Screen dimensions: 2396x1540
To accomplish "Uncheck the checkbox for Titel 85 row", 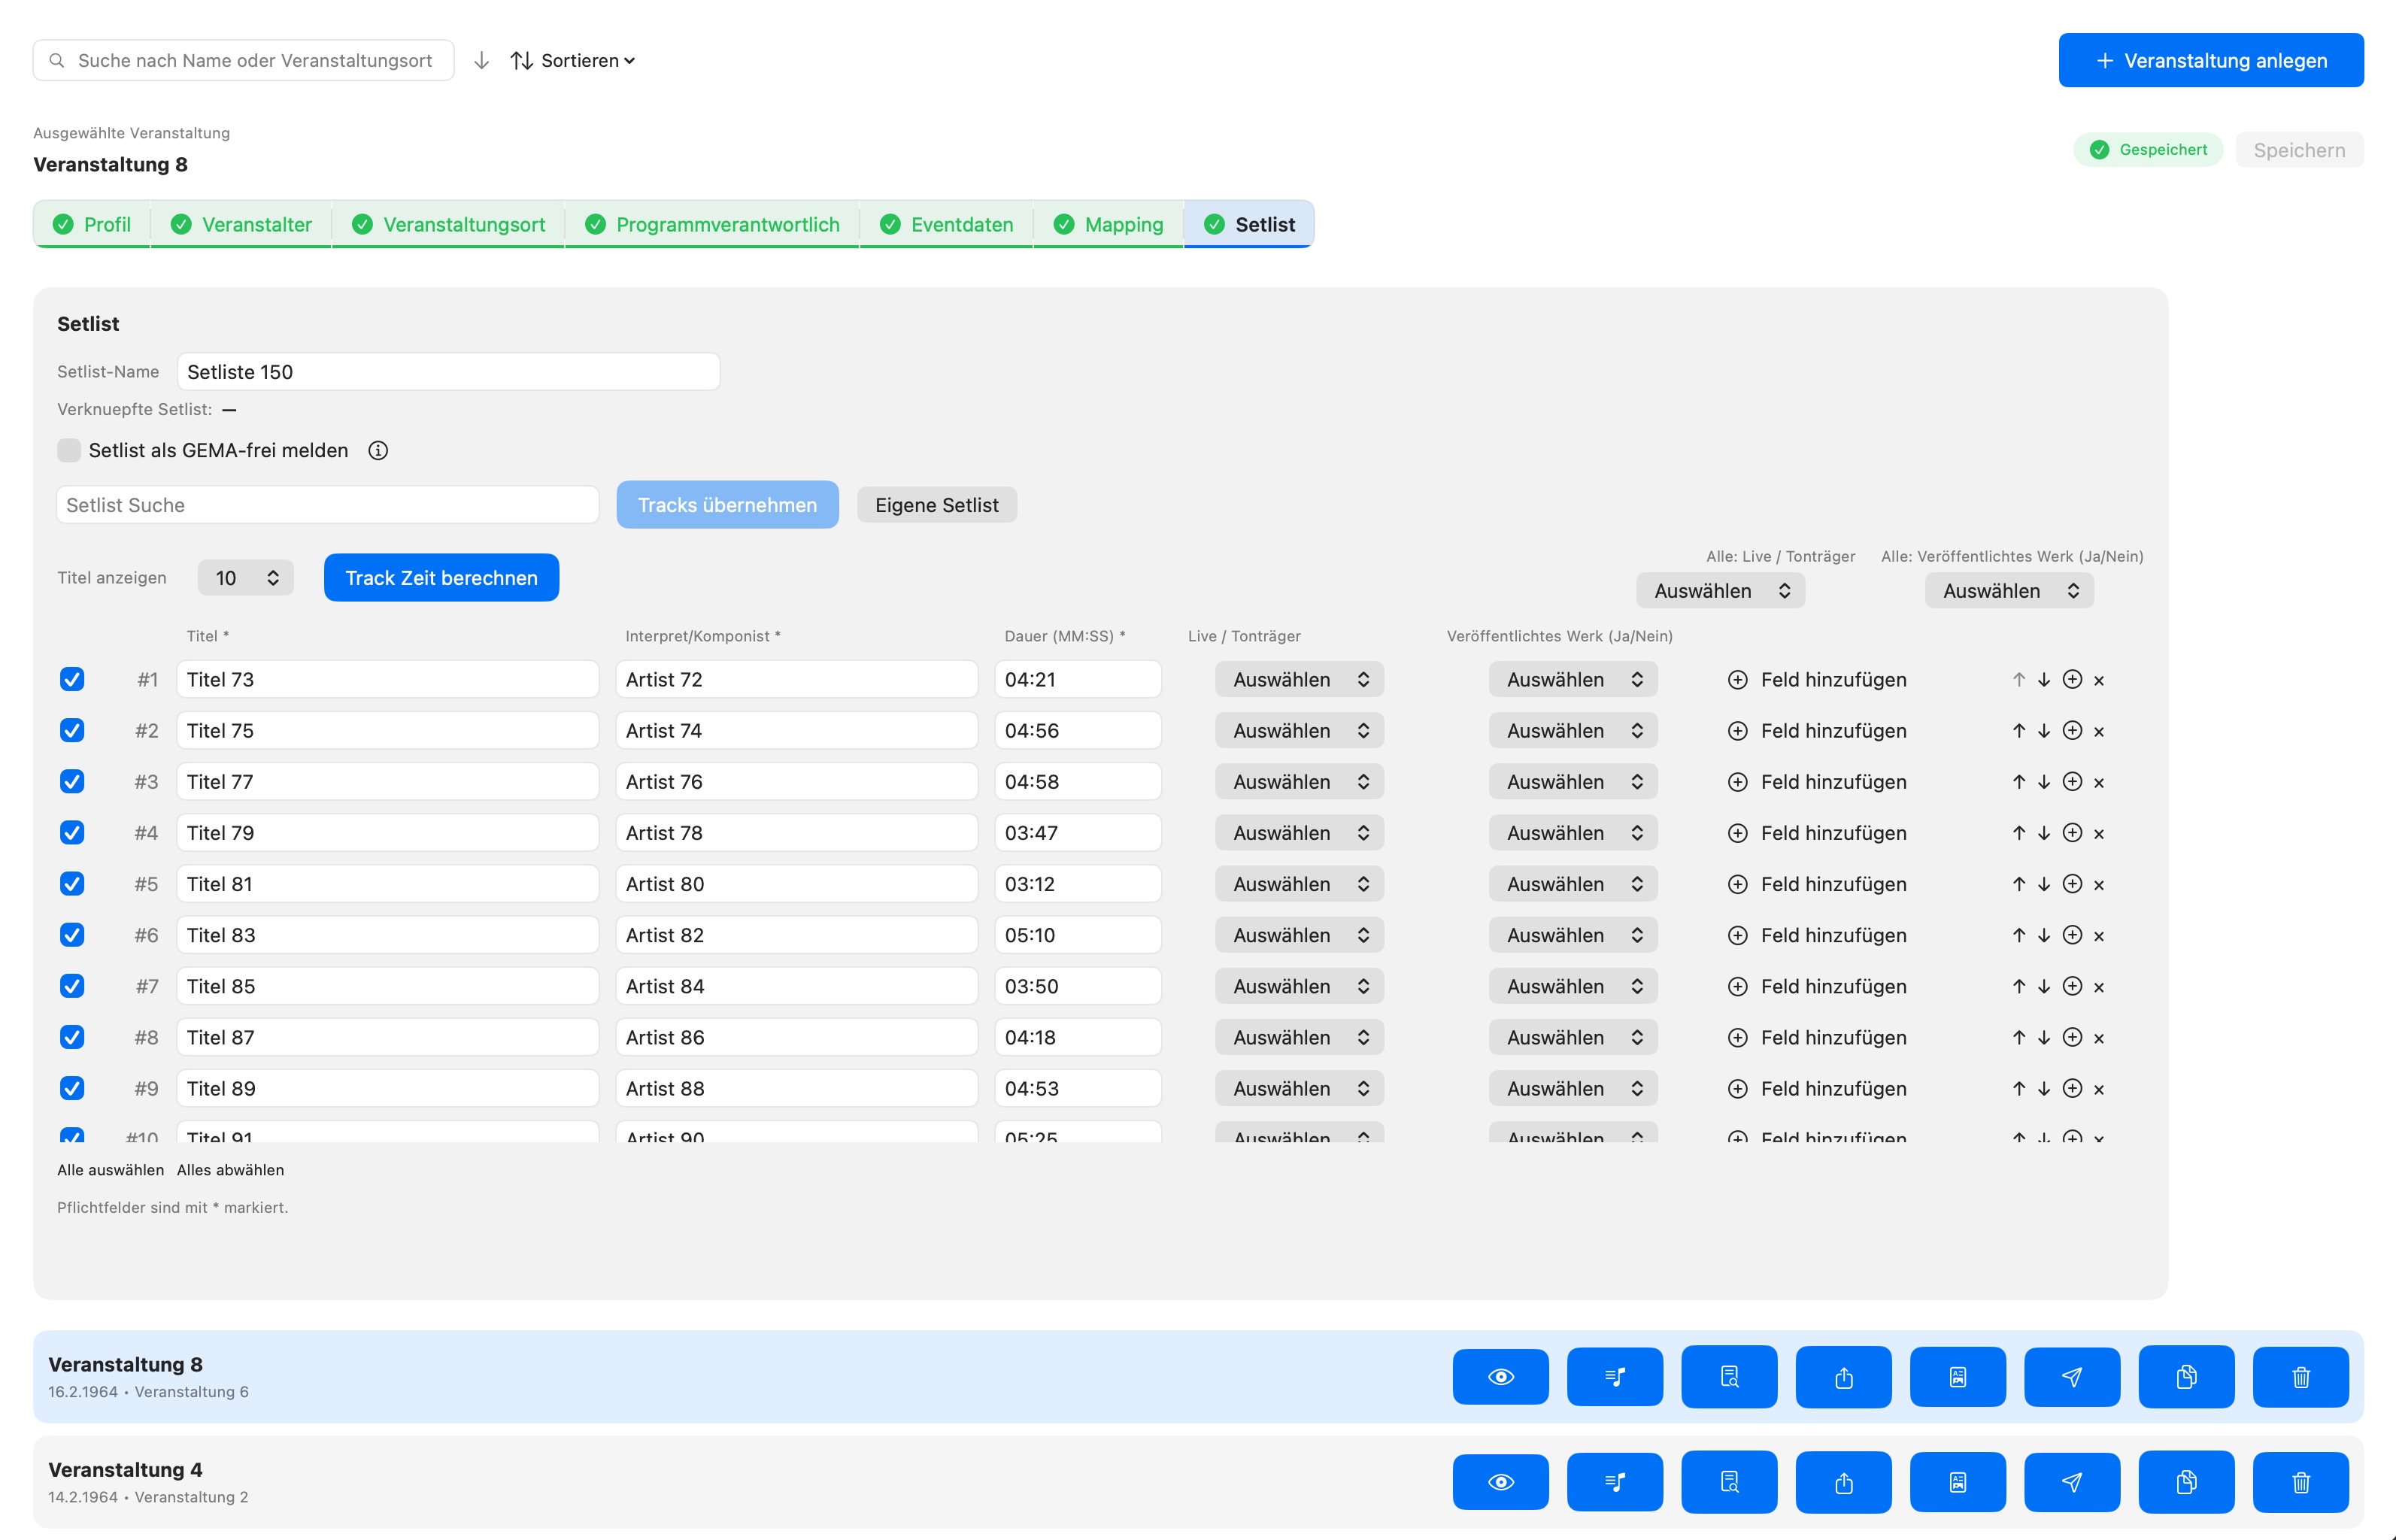I will [72, 986].
